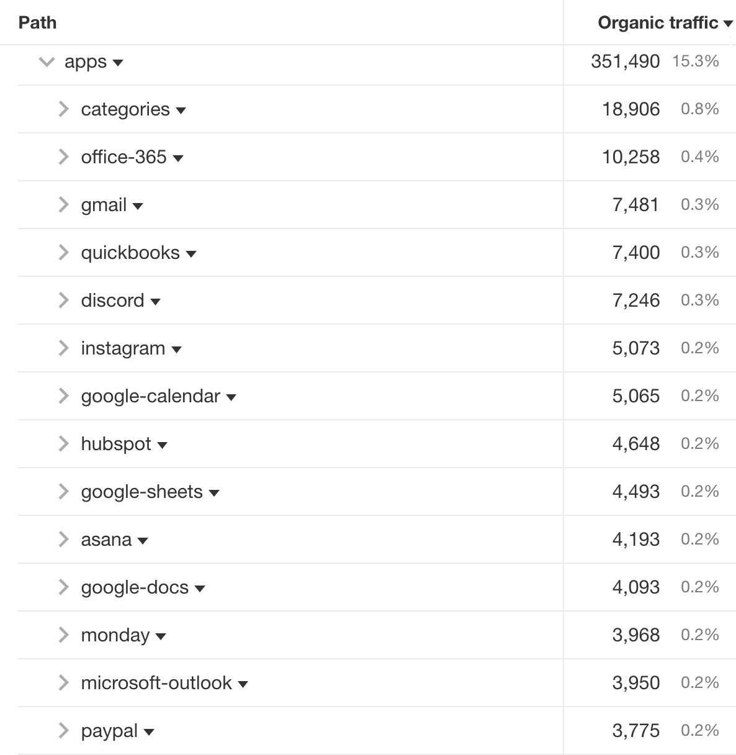Open the dropdown next to instagram
Screen dimensions: 736x755
point(177,350)
